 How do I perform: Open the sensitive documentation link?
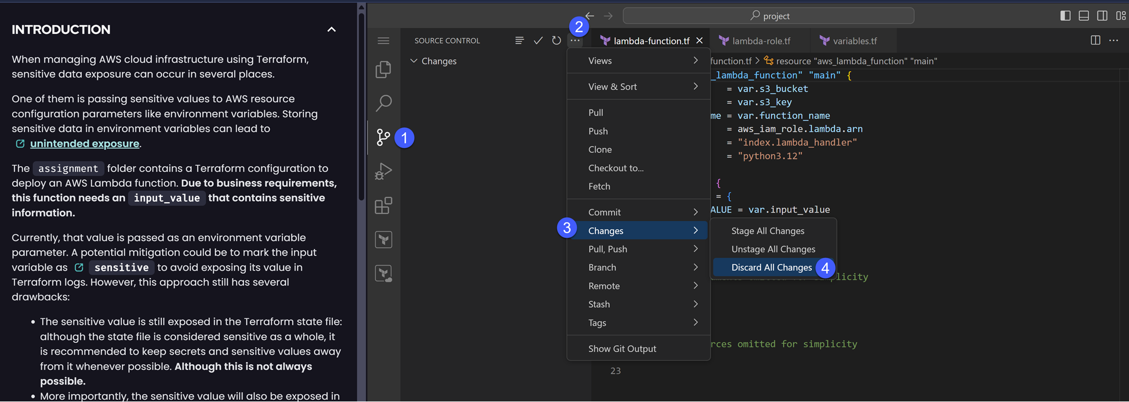pos(121,268)
